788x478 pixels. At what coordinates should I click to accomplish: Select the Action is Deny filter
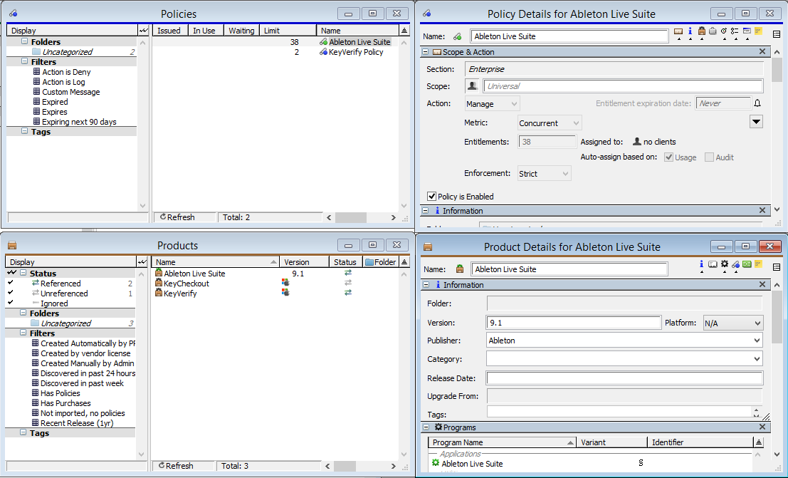[x=66, y=72]
